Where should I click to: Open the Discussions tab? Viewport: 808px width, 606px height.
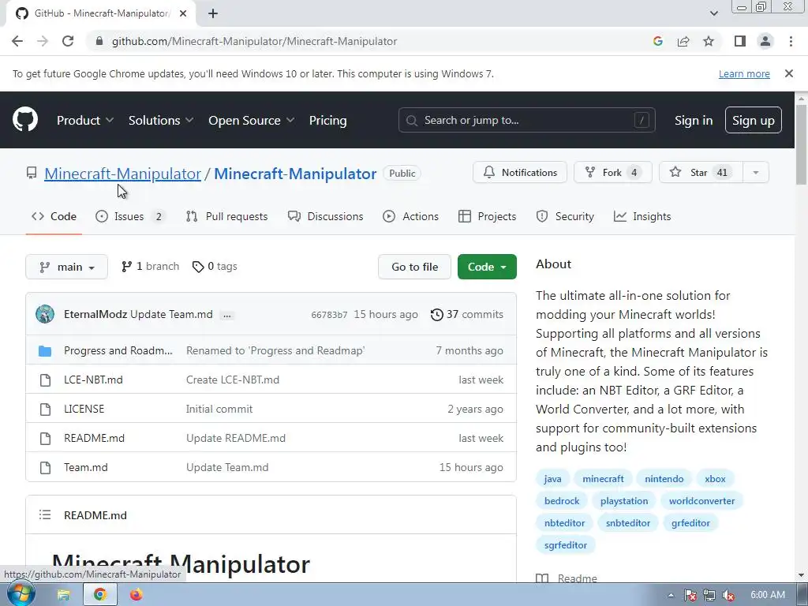326,216
